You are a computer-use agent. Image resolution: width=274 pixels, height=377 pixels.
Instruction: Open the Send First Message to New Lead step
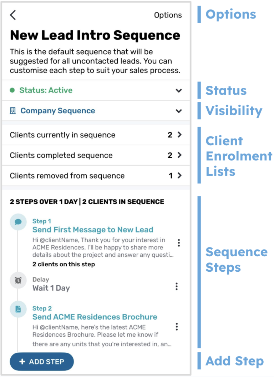coord(92,230)
